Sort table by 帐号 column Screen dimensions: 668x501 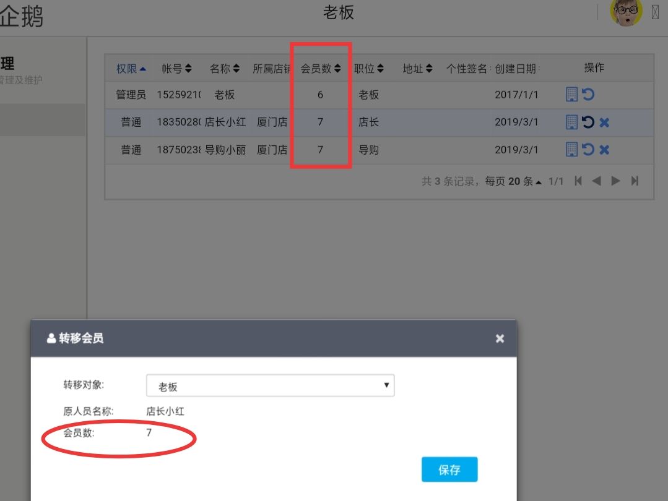point(176,69)
